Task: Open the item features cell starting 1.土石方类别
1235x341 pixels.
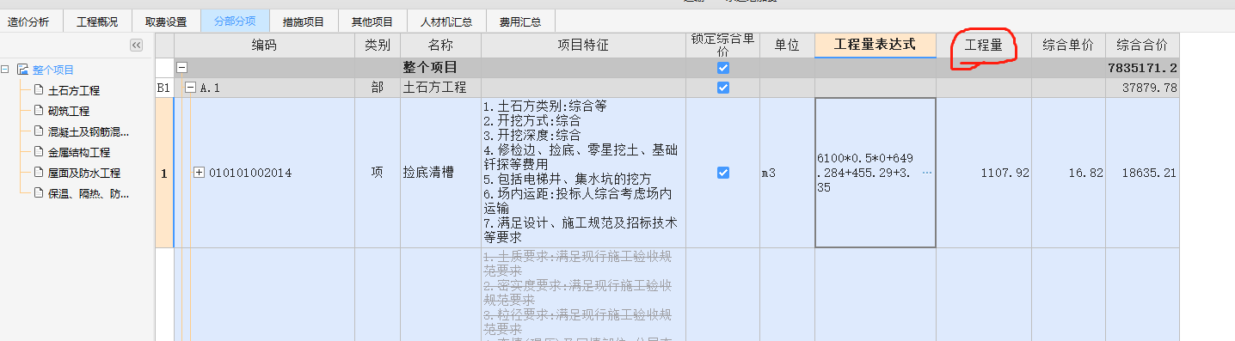Action: coord(583,173)
